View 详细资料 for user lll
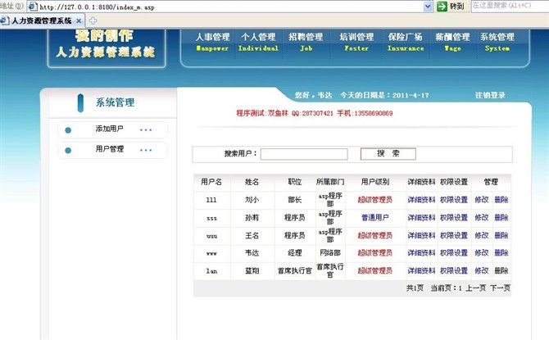This screenshot has width=549, height=340. click(x=421, y=198)
